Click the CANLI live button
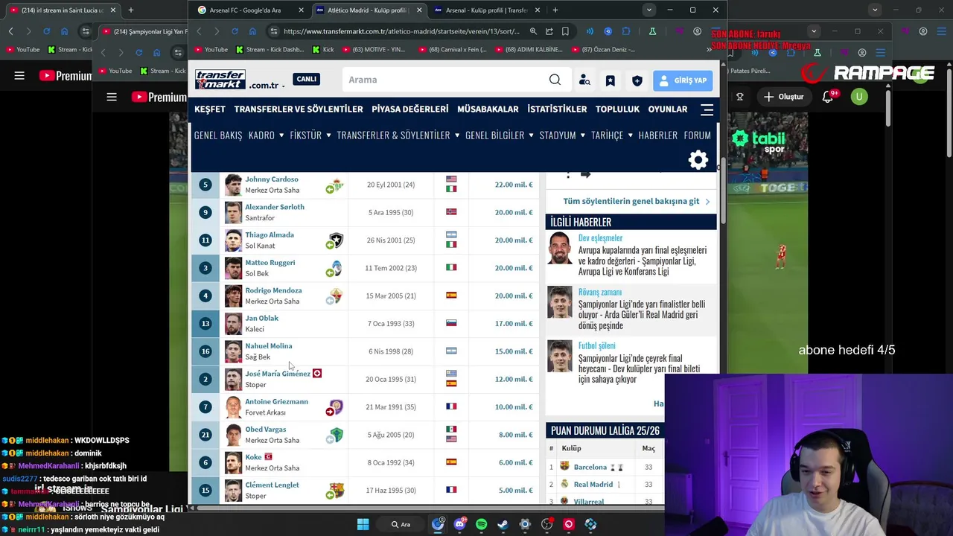953x536 pixels. tap(306, 80)
